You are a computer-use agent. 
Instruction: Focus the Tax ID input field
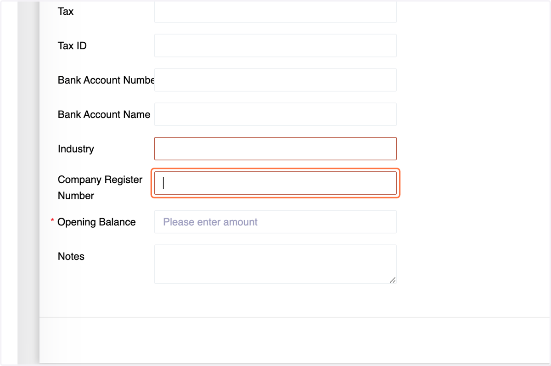point(275,45)
